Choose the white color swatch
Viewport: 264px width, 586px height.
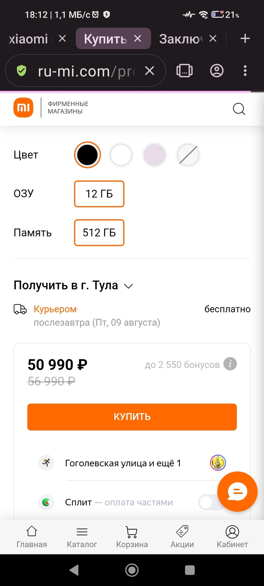pos(121,155)
